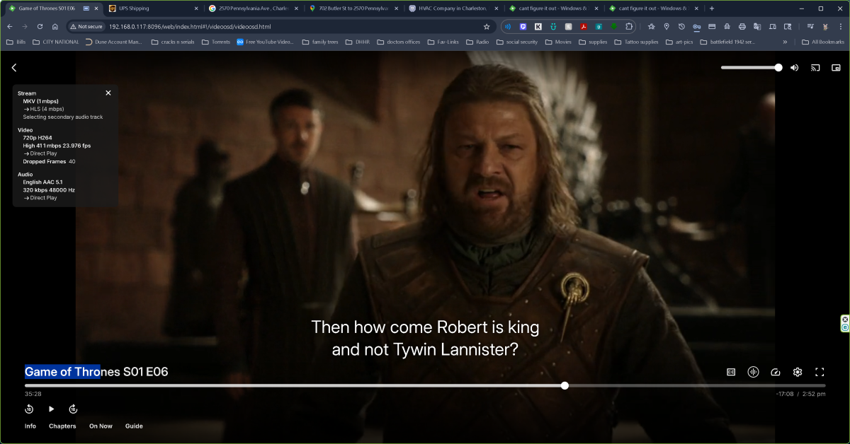Enter fullscreen mode in video player
The height and width of the screenshot is (444, 850).
(820, 372)
